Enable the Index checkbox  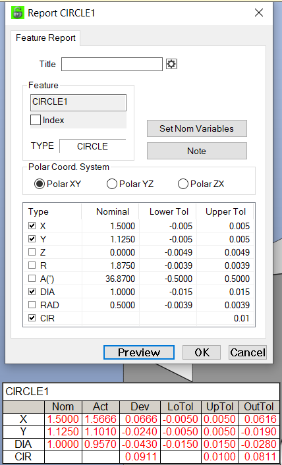36,120
